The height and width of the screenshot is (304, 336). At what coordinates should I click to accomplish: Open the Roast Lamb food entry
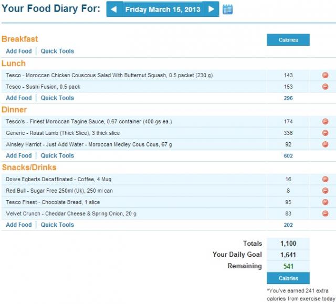pyautogui.click(x=63, y=133)
